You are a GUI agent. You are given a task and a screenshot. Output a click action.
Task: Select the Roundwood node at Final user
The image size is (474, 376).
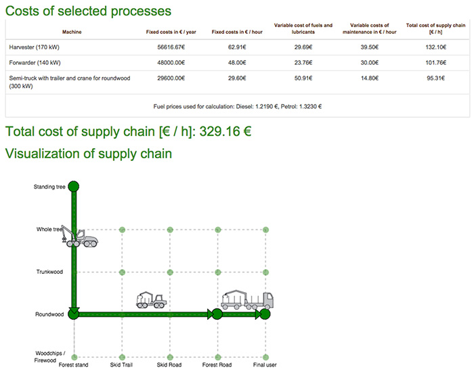[x=265, y=314]
